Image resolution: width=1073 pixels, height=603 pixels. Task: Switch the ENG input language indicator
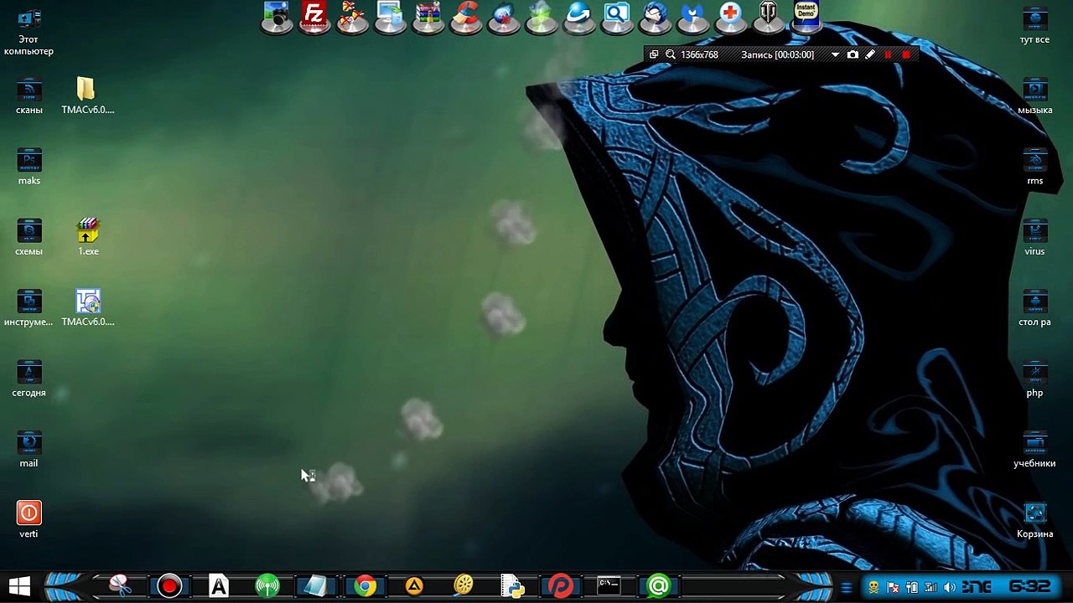click(x=977, y=587)
